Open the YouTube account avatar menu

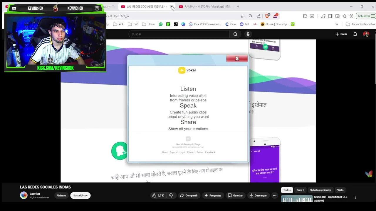pyautogui.click(x=366, y=34)
